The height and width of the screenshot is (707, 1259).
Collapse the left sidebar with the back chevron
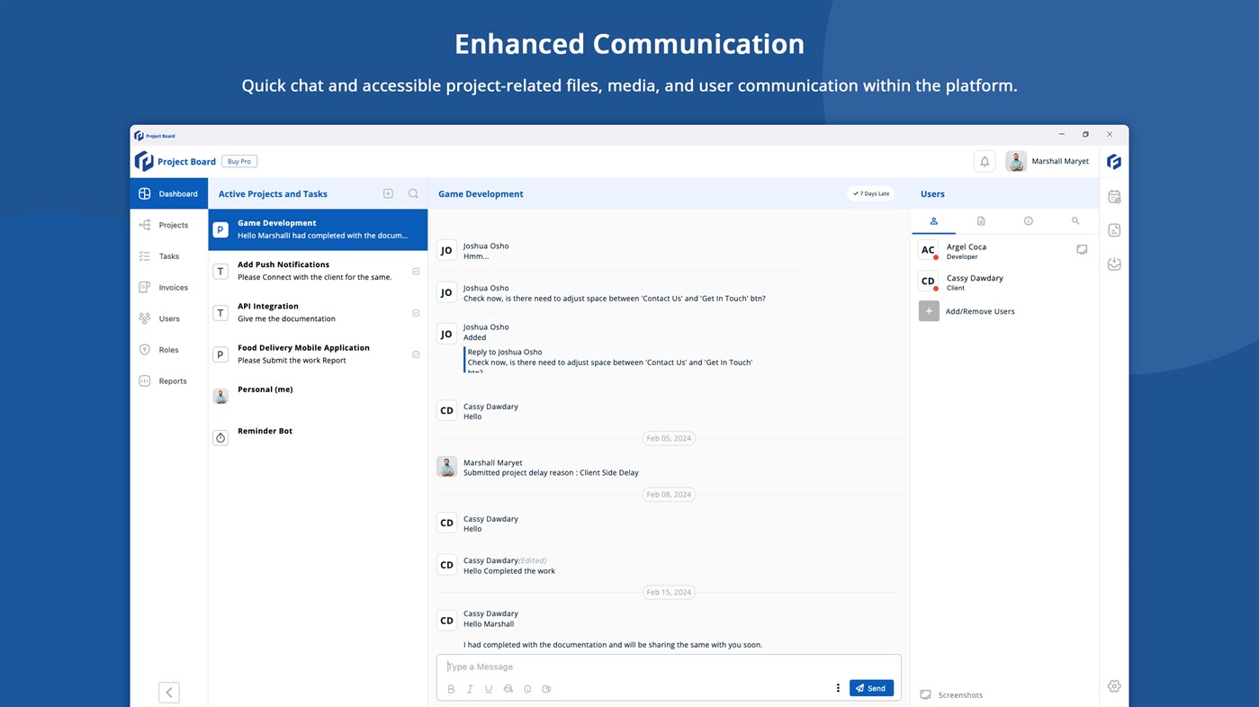[168, 692]
